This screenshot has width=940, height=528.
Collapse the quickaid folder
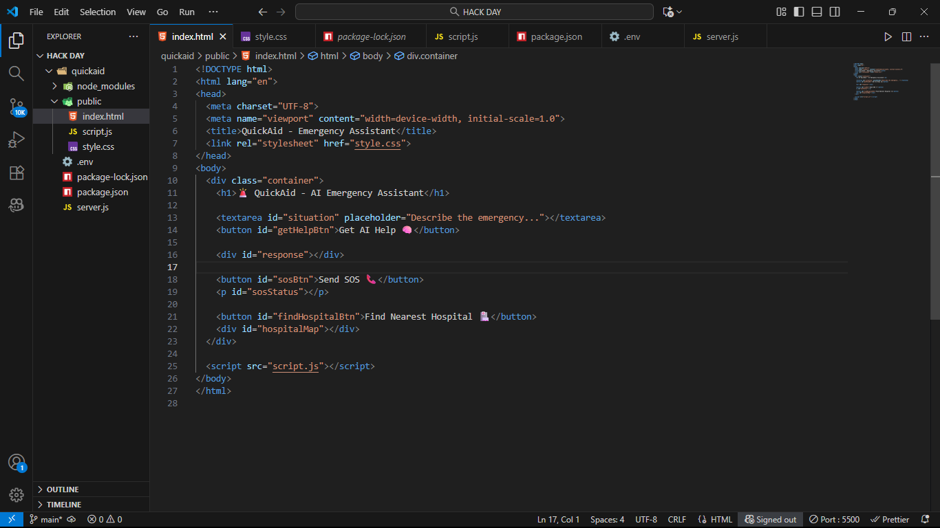92,71
